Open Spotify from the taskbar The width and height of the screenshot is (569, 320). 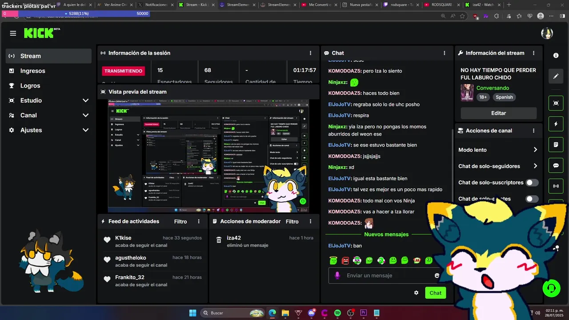(x=337, y=313)
